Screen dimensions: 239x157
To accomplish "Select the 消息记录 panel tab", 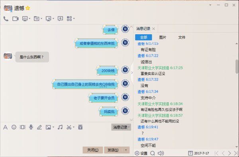I will (143, 29).
